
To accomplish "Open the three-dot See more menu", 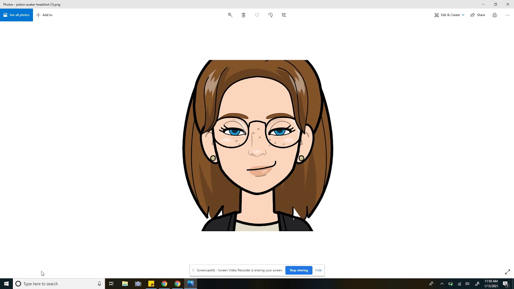I will coord(508,15).
